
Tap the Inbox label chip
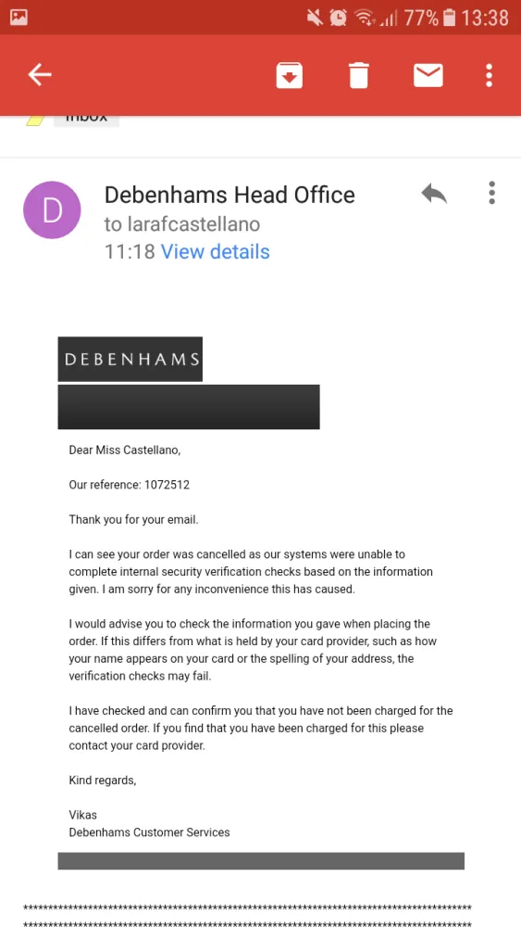click(86, 120)
